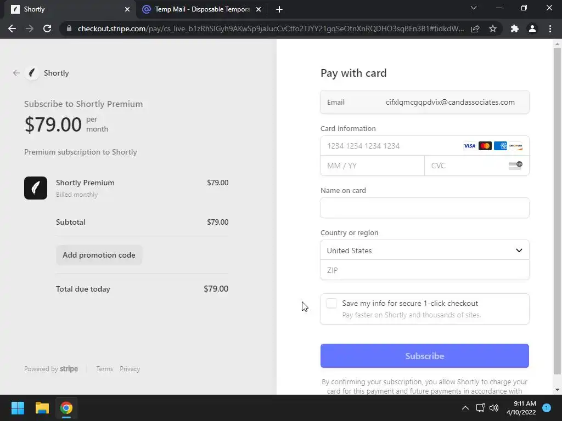The image size is (562, 421).
Task: Open the Chrome extensions puzzle icon
Action: [514, 29]
